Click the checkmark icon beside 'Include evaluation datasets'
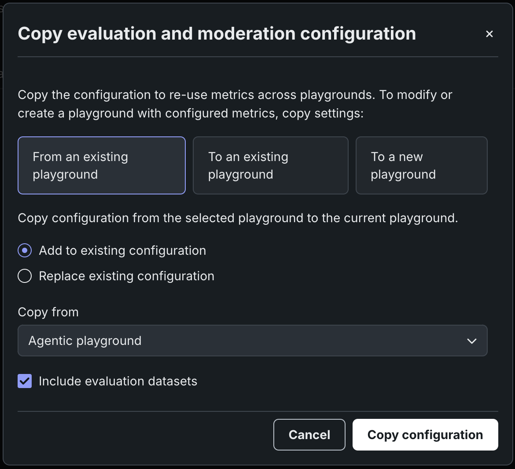 tap(25, 381)
